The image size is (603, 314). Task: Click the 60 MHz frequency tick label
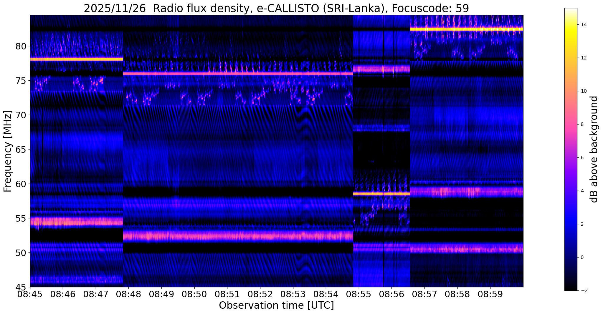click(21, 184)
